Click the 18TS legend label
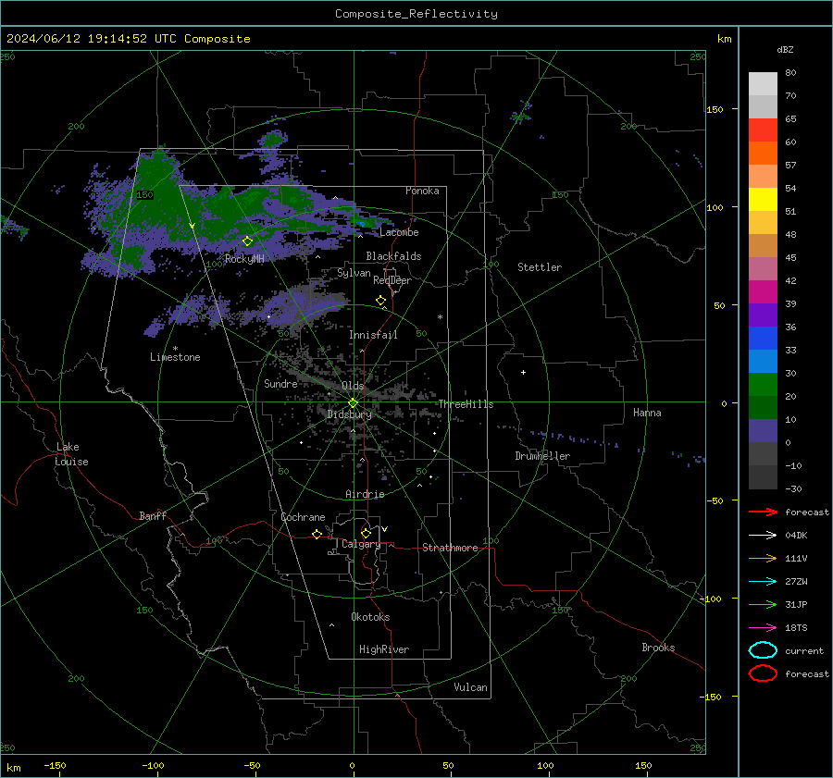The height and width of the screenshot is (778, 833). (x=796, y=628)
